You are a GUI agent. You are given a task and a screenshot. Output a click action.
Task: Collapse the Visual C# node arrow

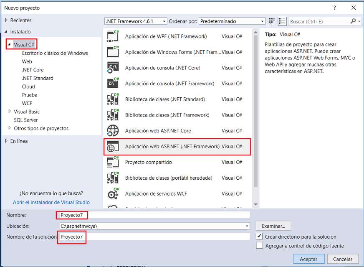[9, 44]
